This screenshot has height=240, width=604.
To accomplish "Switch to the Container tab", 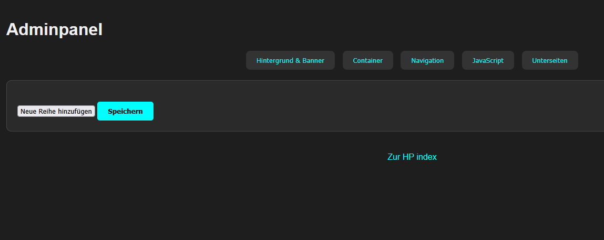I will 367,60.
